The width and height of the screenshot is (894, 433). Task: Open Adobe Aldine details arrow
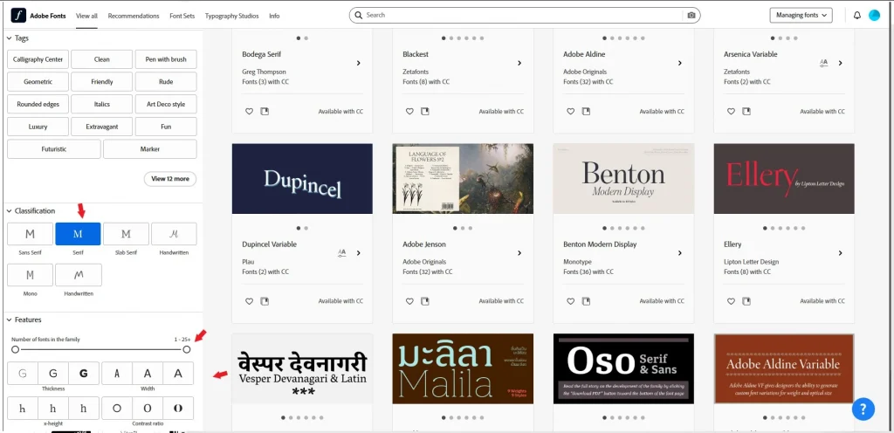point(679,63)
